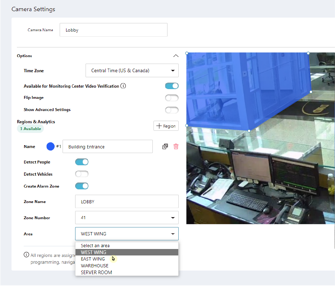Enable the Flip Image toggle
This screenshot has height=286, width=335.
click(x=171, y=98)
